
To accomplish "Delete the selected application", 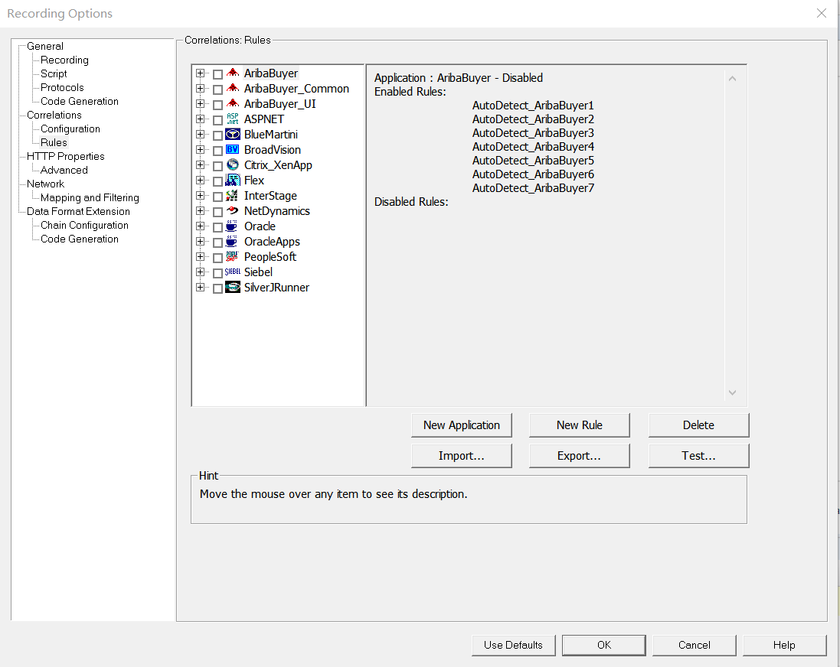I will tap(698, 425).
